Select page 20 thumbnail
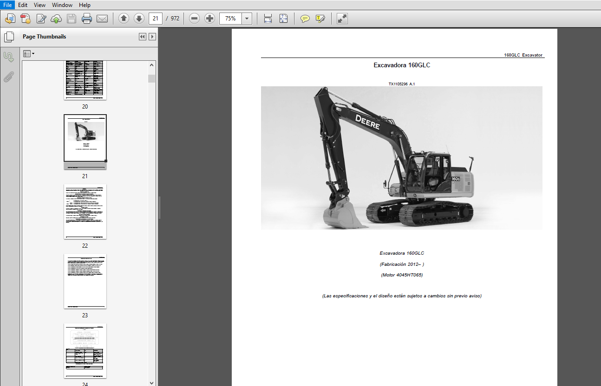The width and height of the screenshot is (601, 386). pos(85,80)
